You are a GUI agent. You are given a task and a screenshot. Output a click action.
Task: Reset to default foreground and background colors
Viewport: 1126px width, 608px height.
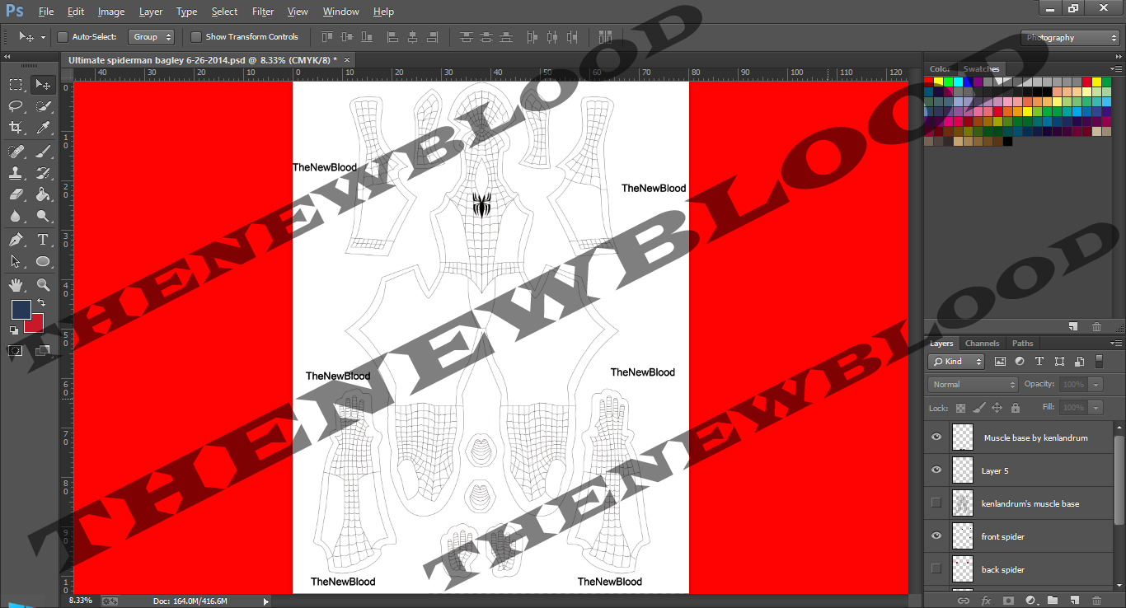click(x=14, y=330)
